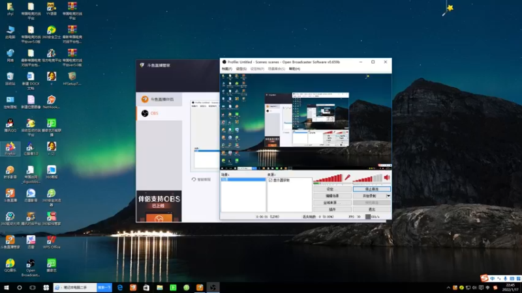Open the zhyl user folder icon
Image resolution: width=522 pixels, height=293 pixels.
10,8
